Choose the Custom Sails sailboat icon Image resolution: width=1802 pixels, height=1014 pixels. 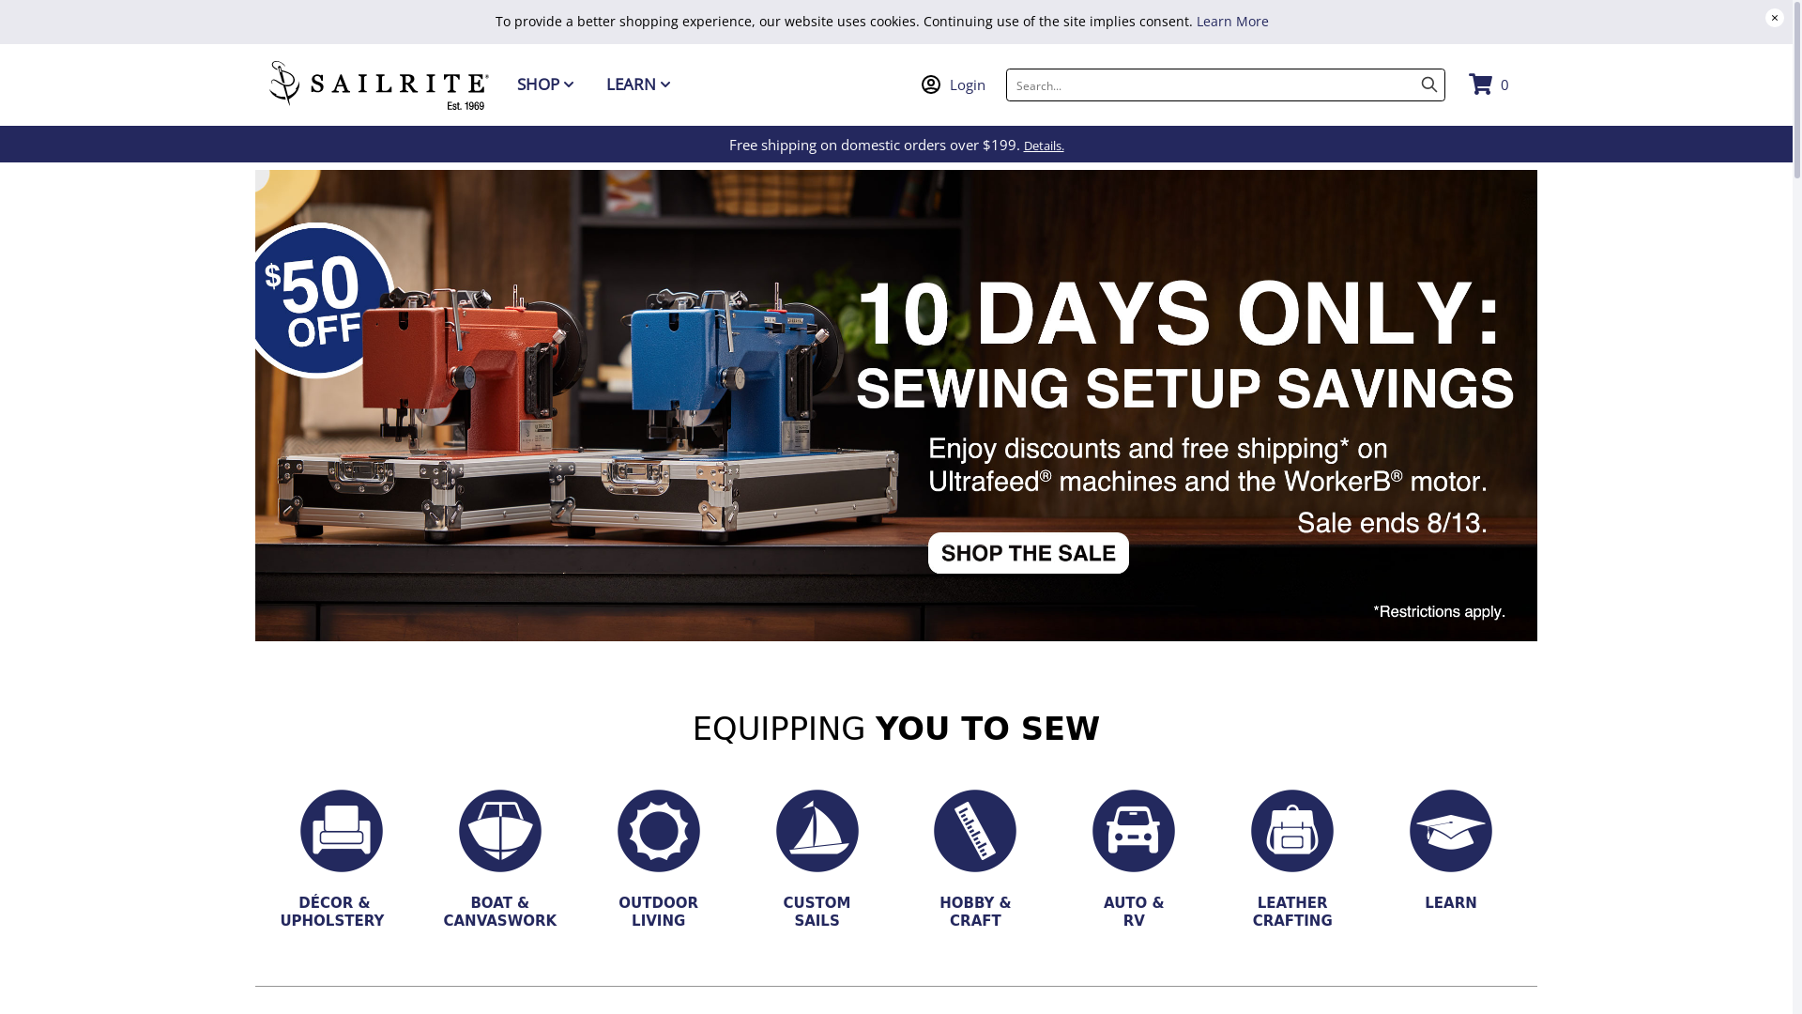point(817,831)
